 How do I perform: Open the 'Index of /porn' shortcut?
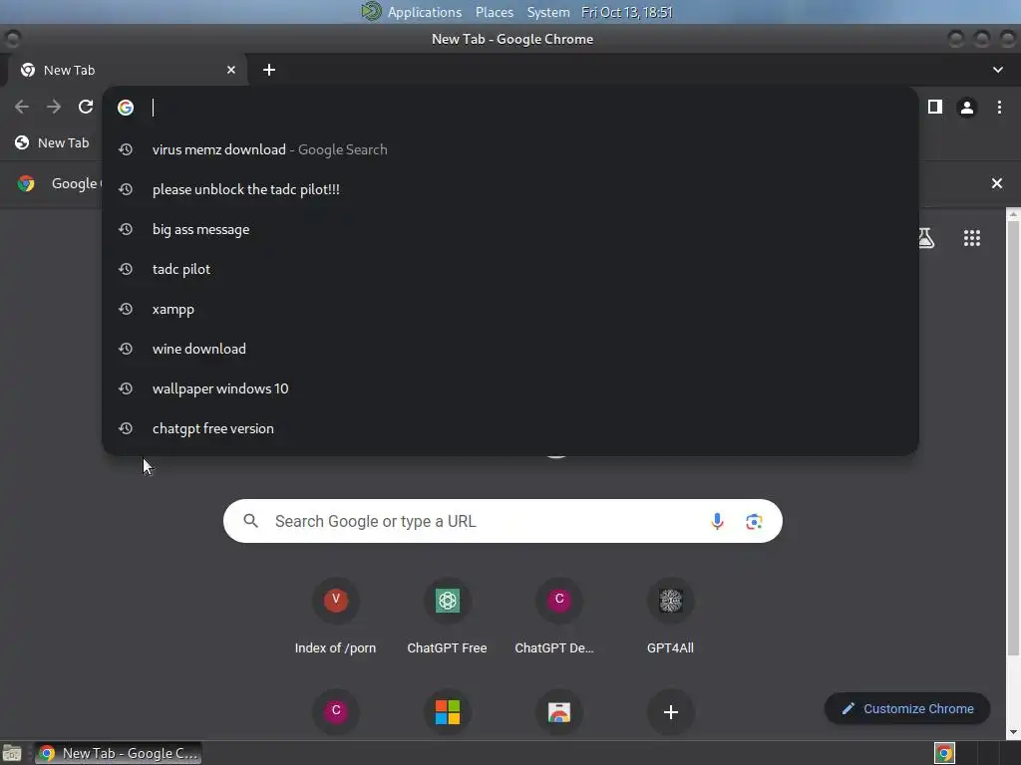coord(335,617)
